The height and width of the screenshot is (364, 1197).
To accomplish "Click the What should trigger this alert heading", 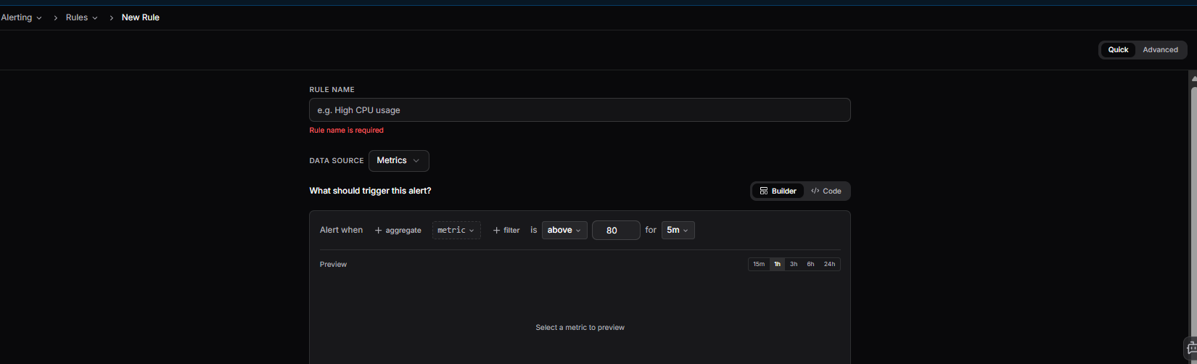I will 370,191.
